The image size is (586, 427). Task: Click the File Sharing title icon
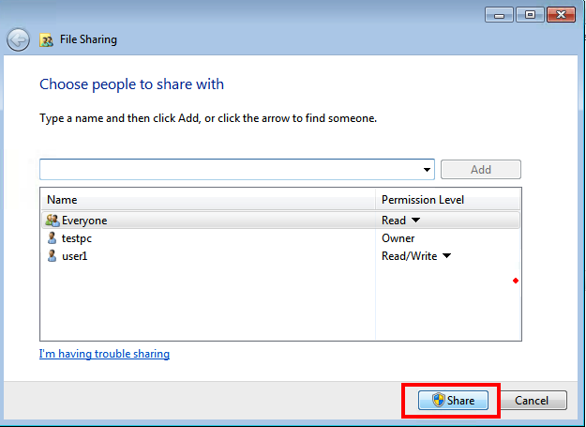click(46, 40)
